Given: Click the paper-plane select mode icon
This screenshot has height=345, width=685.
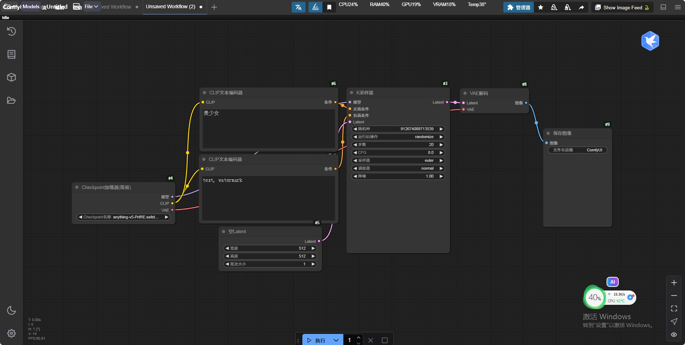Looking at the screenshot, I should (x=674, y=321).
